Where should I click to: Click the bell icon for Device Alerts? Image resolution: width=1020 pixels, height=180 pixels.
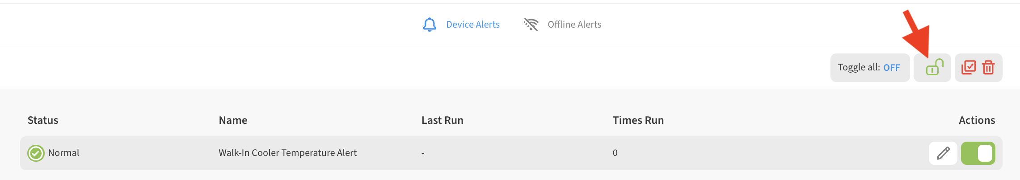point(430,25)
